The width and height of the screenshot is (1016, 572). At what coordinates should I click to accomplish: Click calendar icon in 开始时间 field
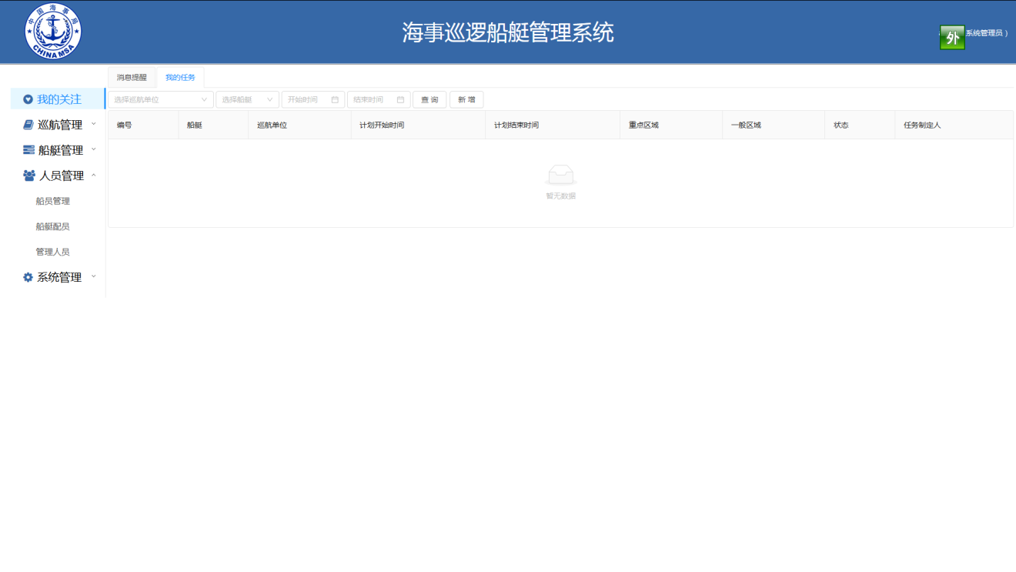[335, 100]
